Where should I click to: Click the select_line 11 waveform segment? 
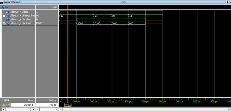[x=145, y=16]
